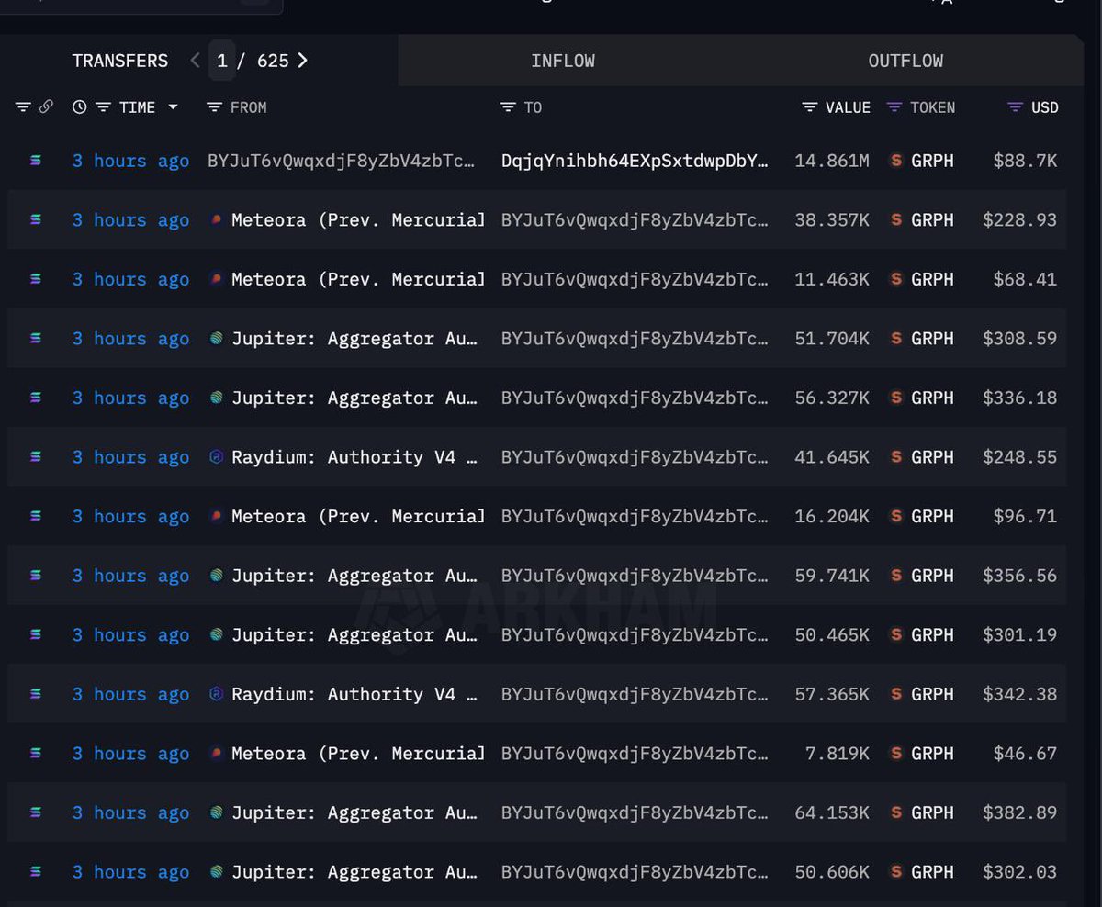
Task: Click Raydium logo on the 41.645K row
Action: [x=217, y=457]
